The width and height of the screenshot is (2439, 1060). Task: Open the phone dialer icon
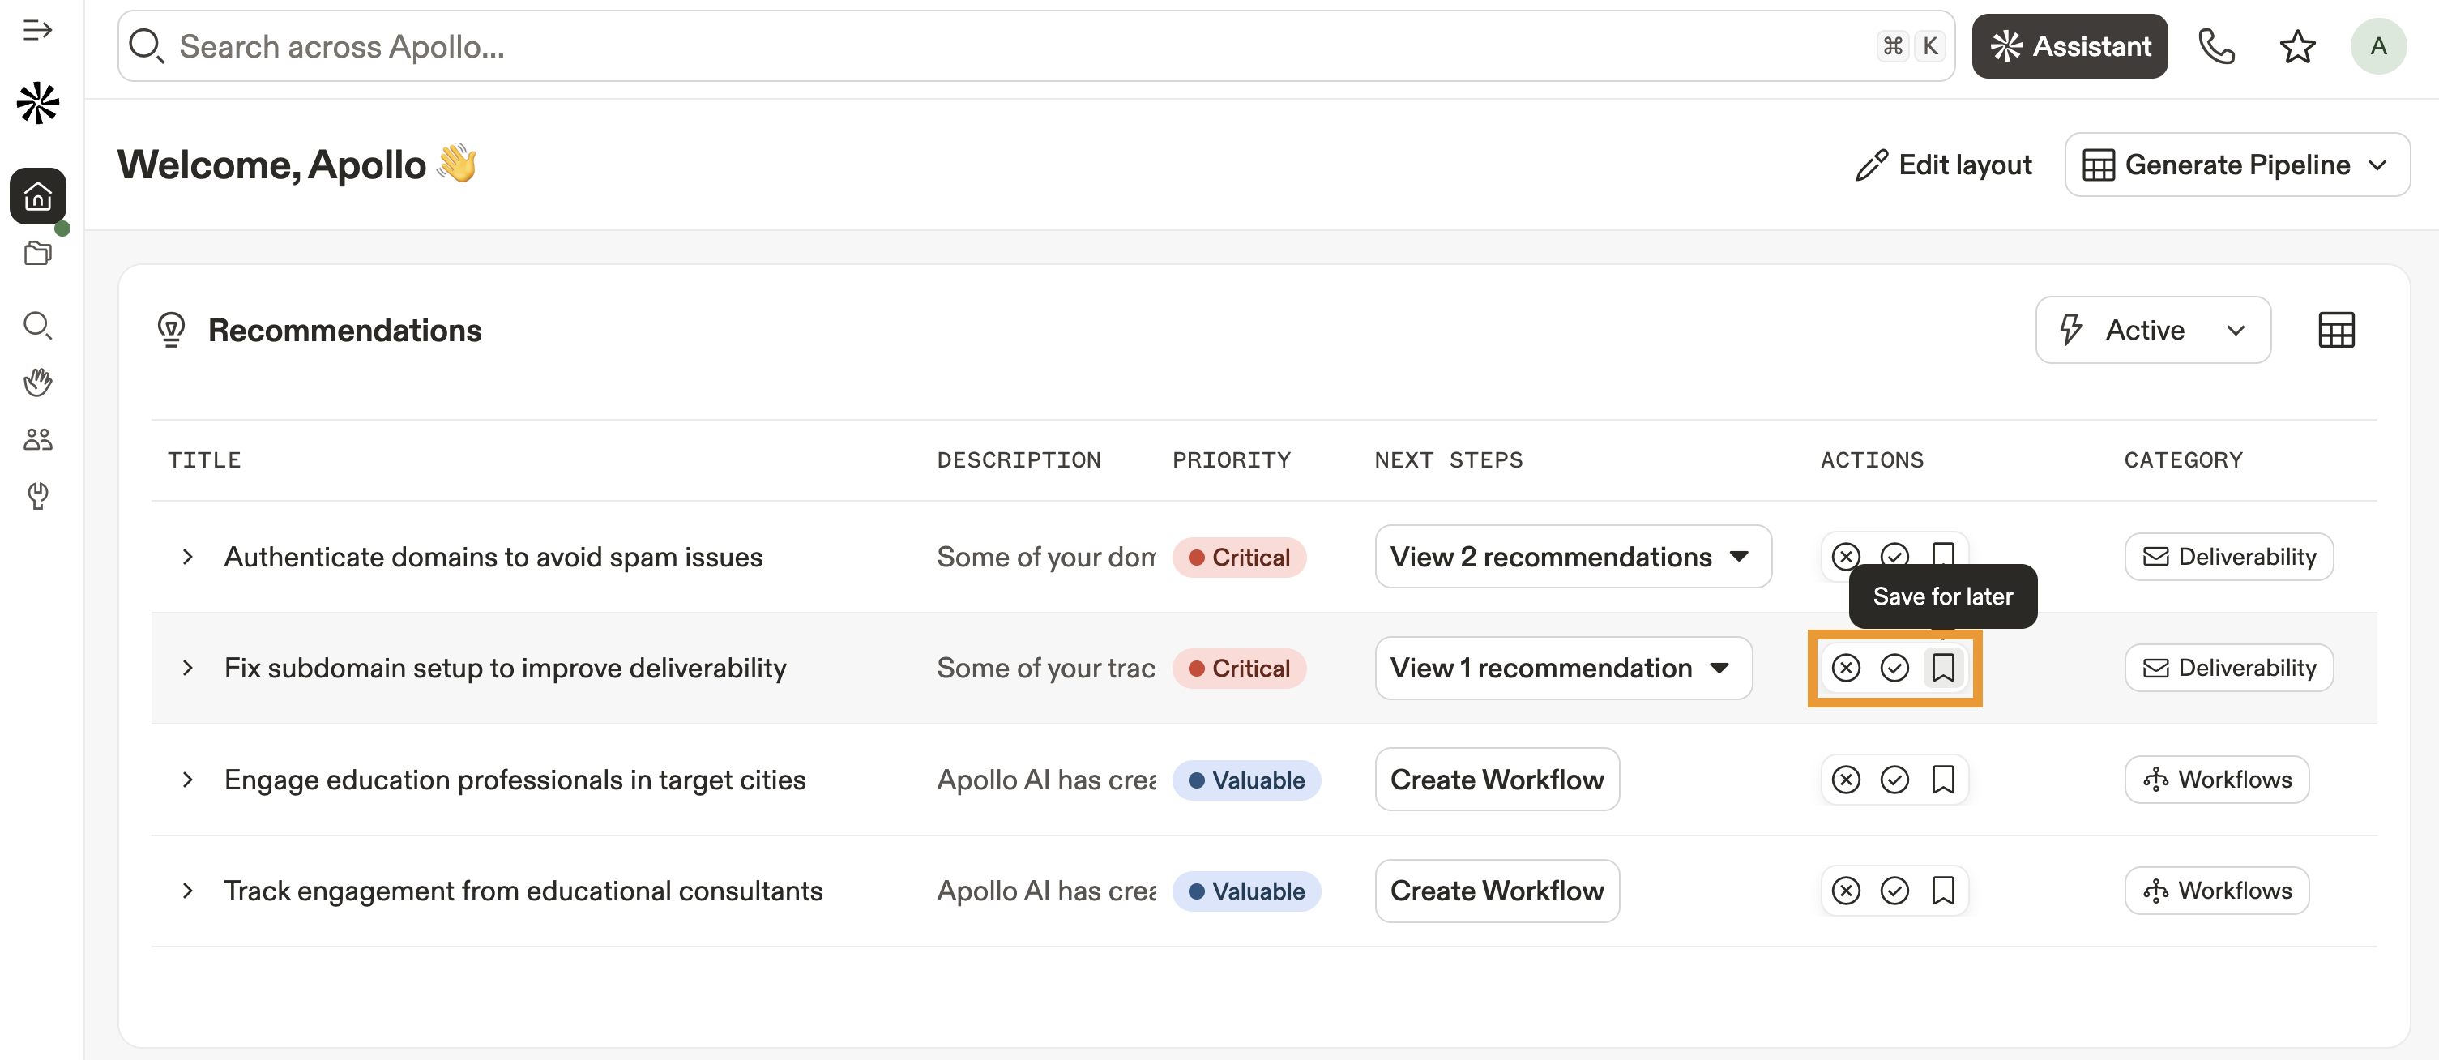[x=2215, y=46]
